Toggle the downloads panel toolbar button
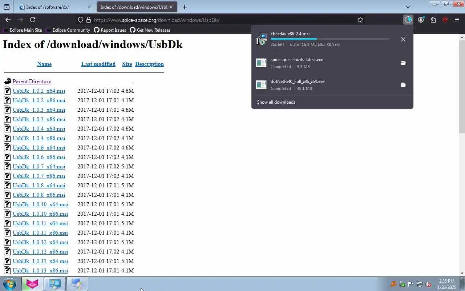Screen dimensions: 465x291 click(x=408, y=20)
